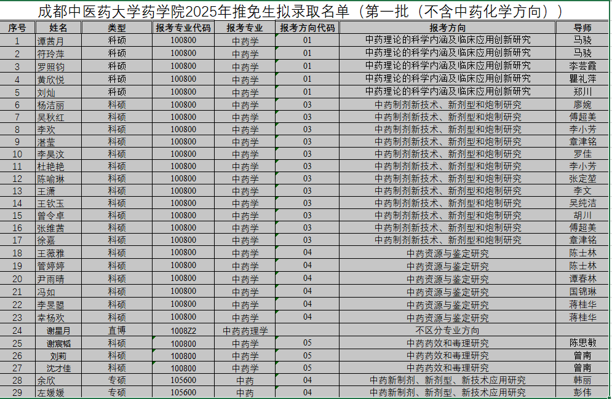Screen dimensions: 612x399
Task: Select advisor cell 谭春林
Action: 582,279
